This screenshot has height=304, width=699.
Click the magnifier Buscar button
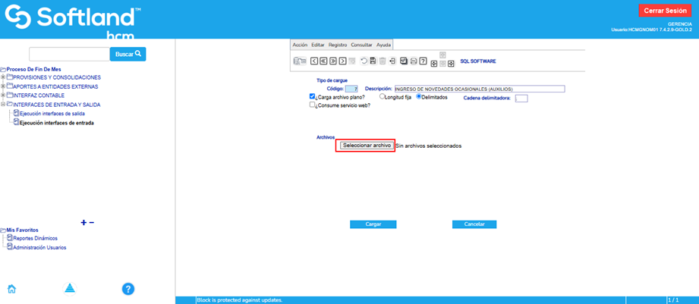[128, 54]
